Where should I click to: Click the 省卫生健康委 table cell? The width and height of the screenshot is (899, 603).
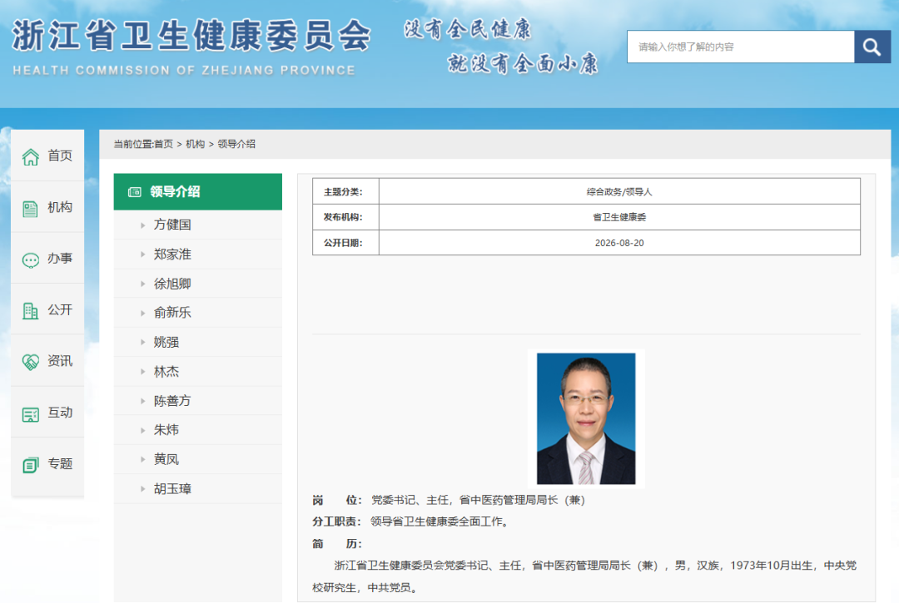(x=619, y=217)
